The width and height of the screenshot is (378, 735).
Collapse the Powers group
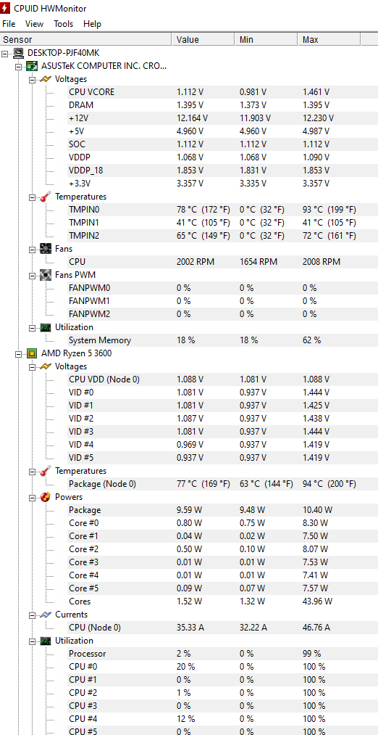pos(33,497)
